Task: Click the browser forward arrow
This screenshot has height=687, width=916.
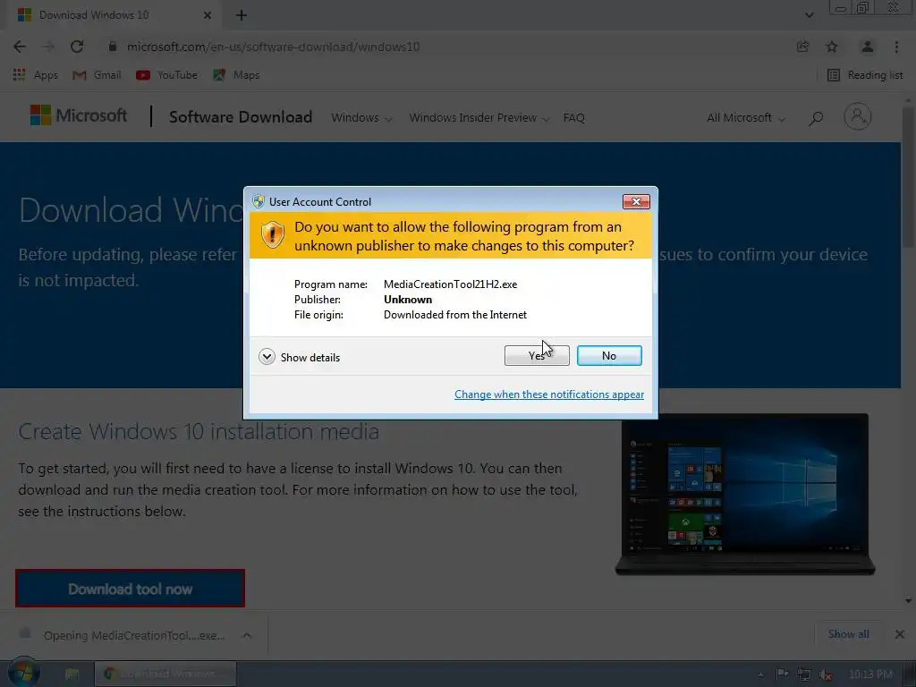Action: pyautogui.click(x=48, y=47)
